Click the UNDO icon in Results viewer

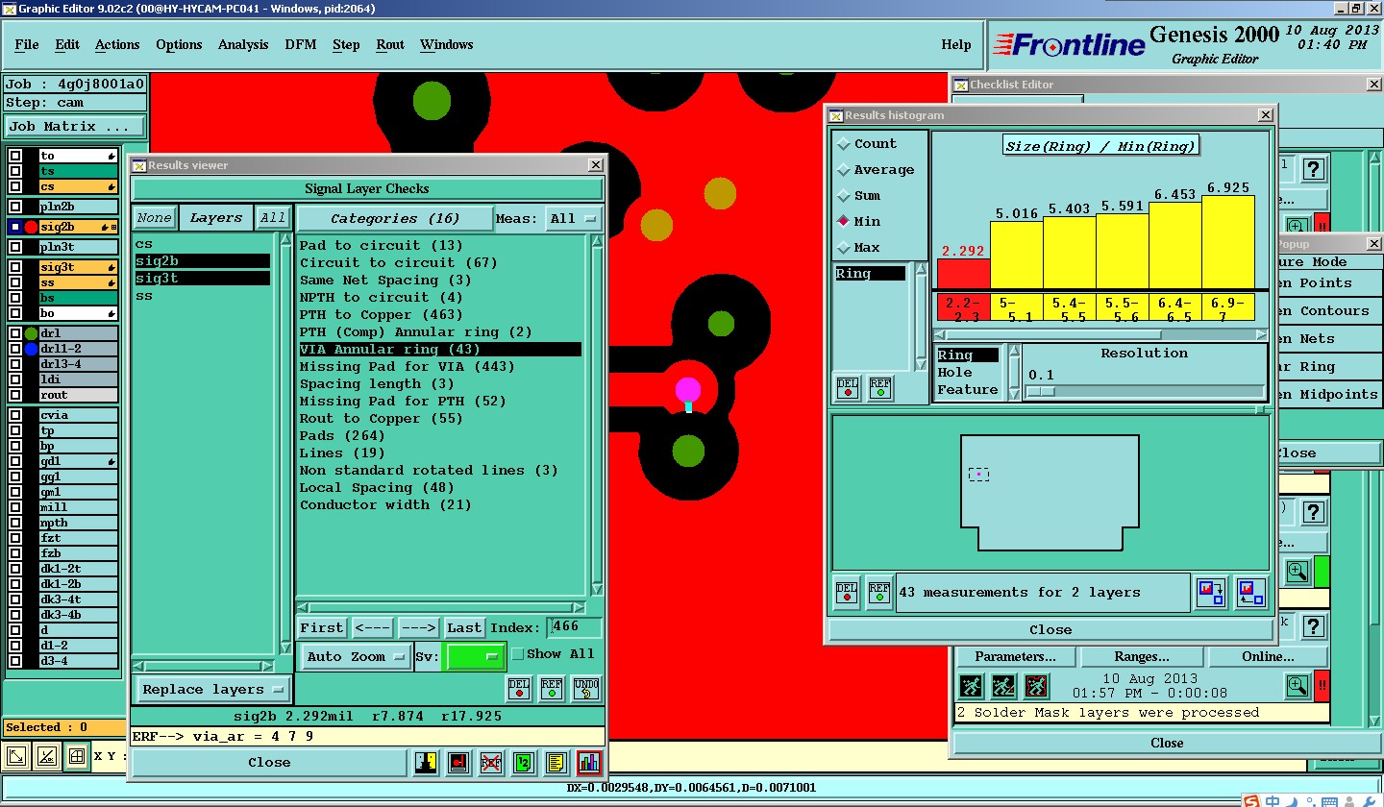tap(585, 688)
